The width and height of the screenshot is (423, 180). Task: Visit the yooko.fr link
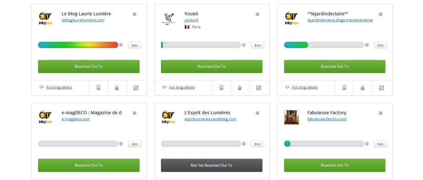tap(192, 20)
